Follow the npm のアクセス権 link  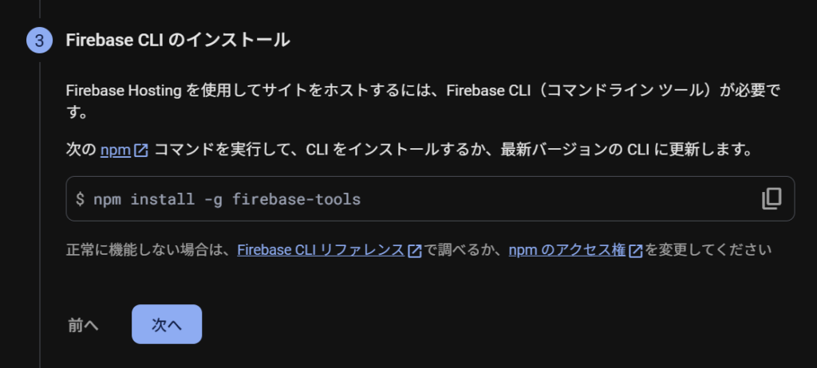[x=566, y=250]
